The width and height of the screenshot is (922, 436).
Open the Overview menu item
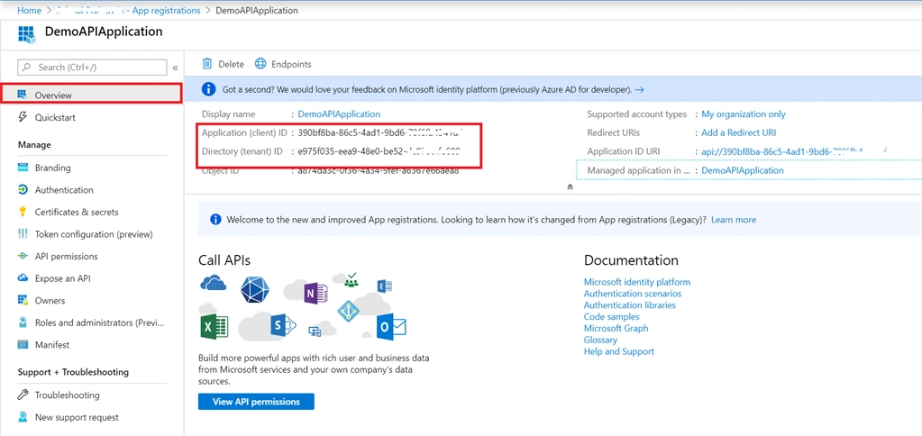tap(92, 95)
